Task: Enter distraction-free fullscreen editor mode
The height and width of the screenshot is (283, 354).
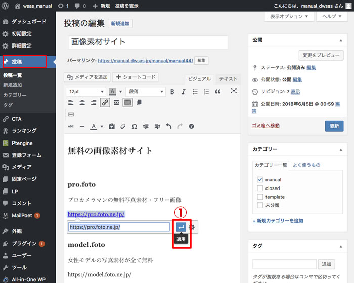Action: tap(234, 91)
